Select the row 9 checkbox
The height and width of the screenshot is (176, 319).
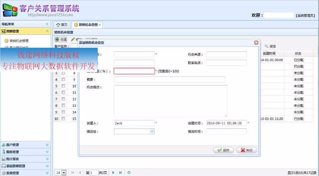tap(63, 112)
